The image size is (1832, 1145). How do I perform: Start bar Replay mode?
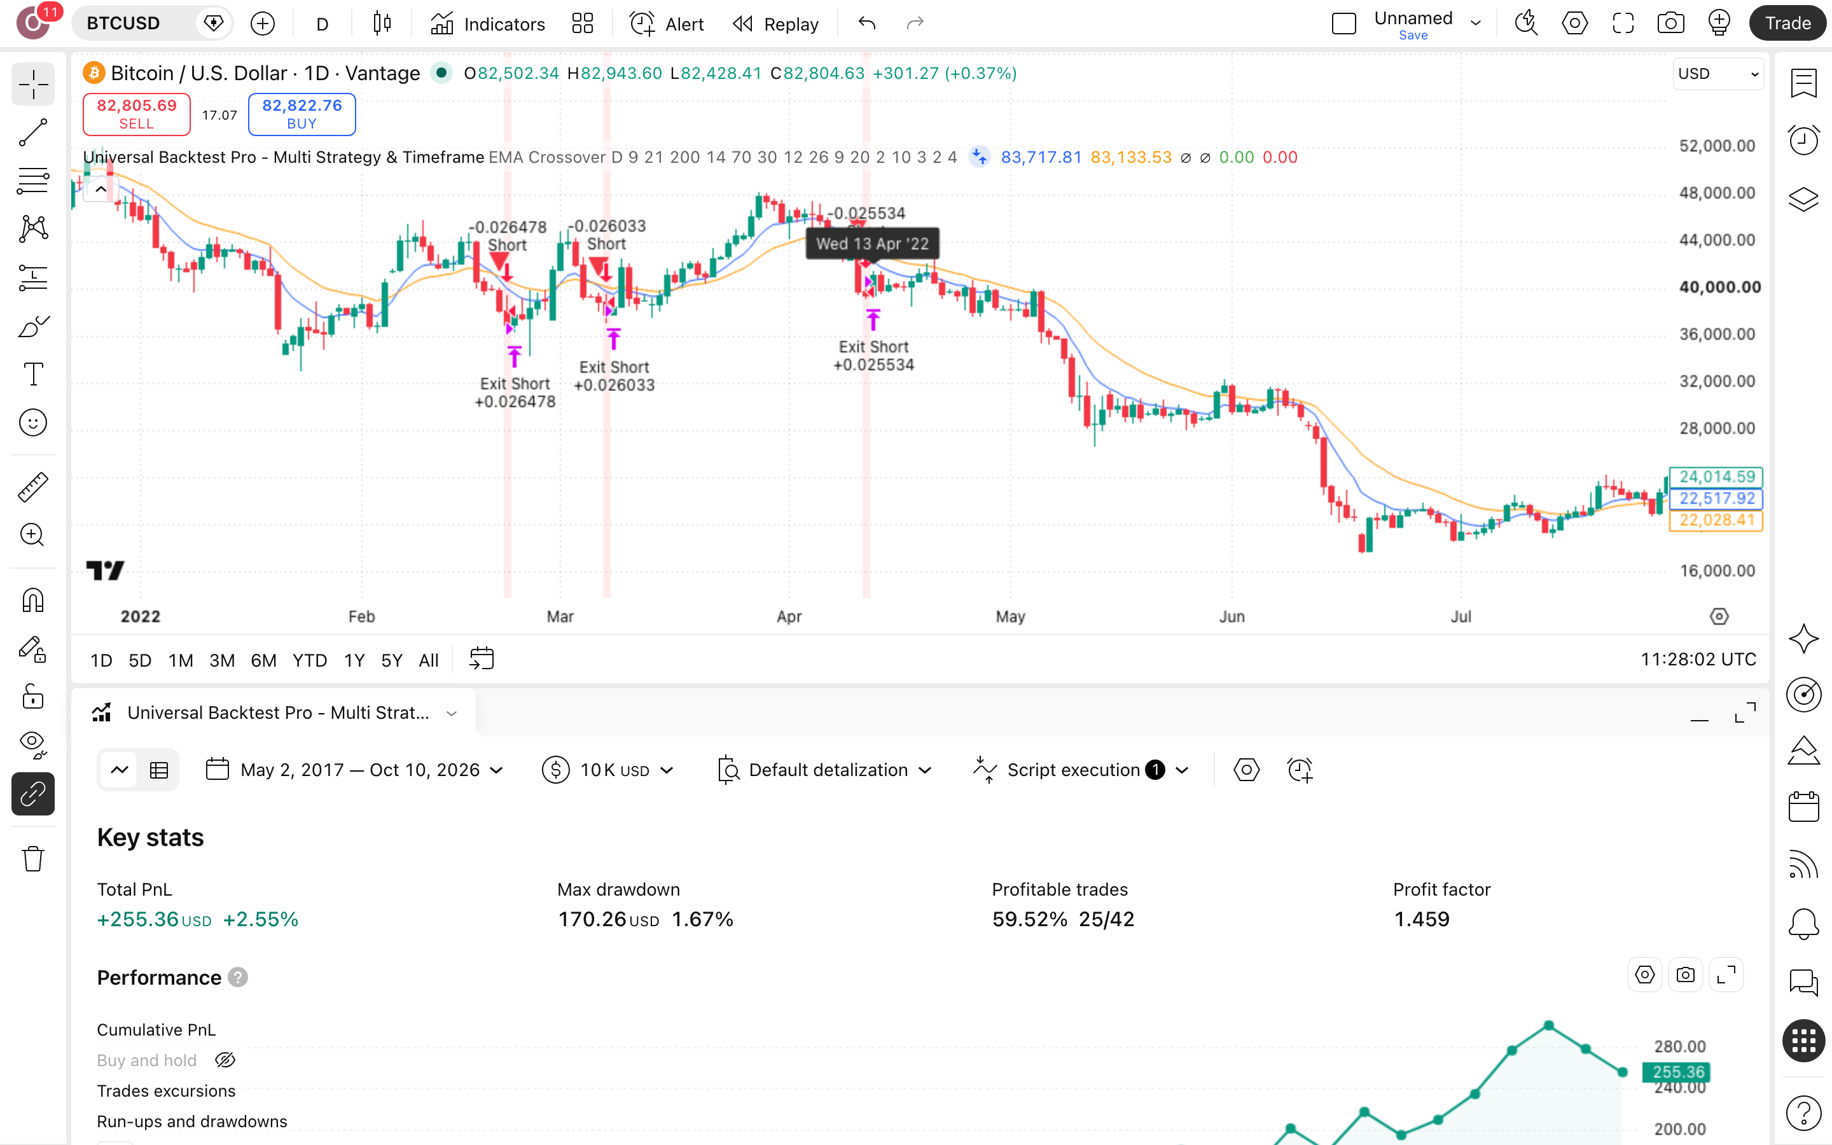777,24
